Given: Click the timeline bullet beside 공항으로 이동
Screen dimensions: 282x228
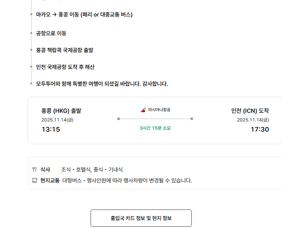Looking at the screenshot, I should point(31,33).
